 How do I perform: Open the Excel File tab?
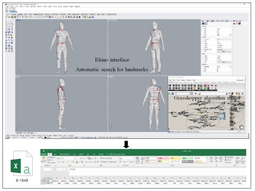(43, 154)
